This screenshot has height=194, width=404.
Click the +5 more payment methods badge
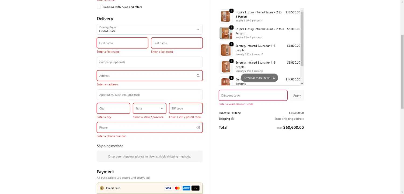pyautogui.click(x=196, y=188)
